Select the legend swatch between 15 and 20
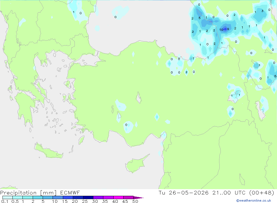 tap(68, 197)
